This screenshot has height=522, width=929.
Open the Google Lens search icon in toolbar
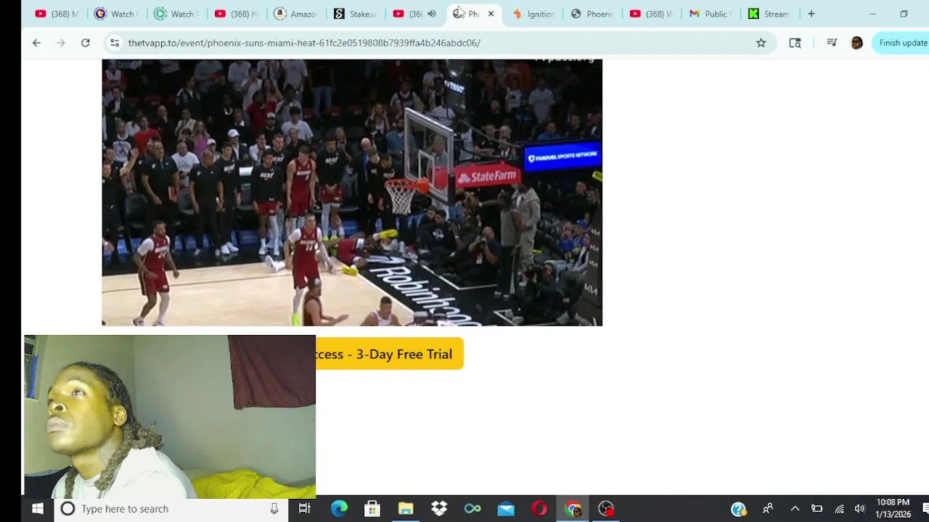click(795, 43)
